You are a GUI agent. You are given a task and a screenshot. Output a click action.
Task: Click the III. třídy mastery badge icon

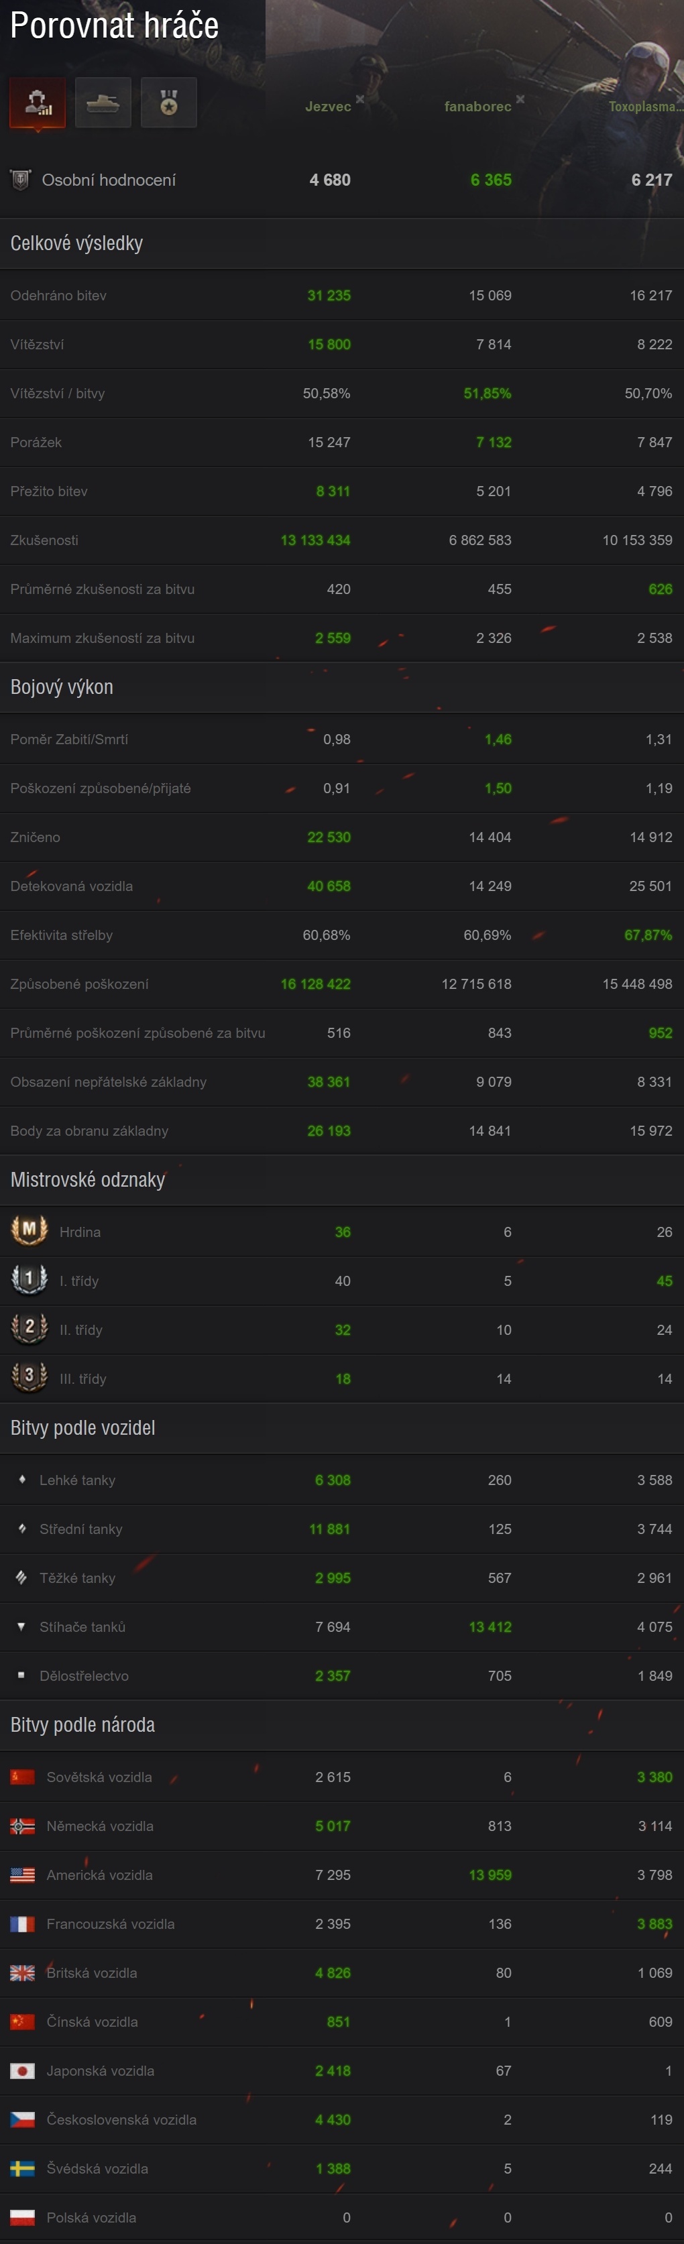pyautogui.click(x=29, y=1376)
